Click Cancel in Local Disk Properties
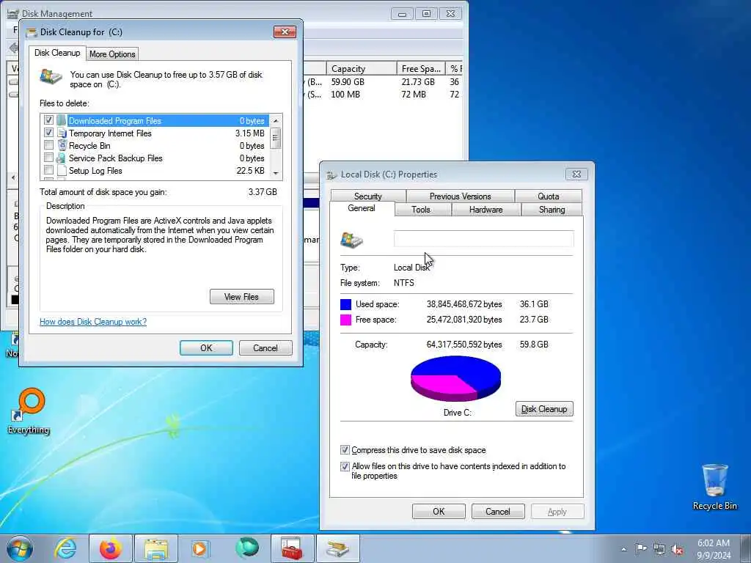 [x=498, y=511]
